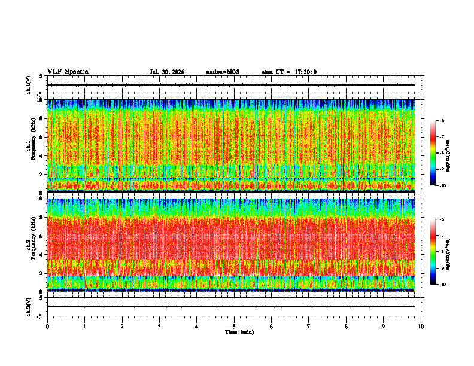Click the ch.2 spectrogram color scale bar
The height and width of the screenshot is (366, 474).
[x=433, y=252]
